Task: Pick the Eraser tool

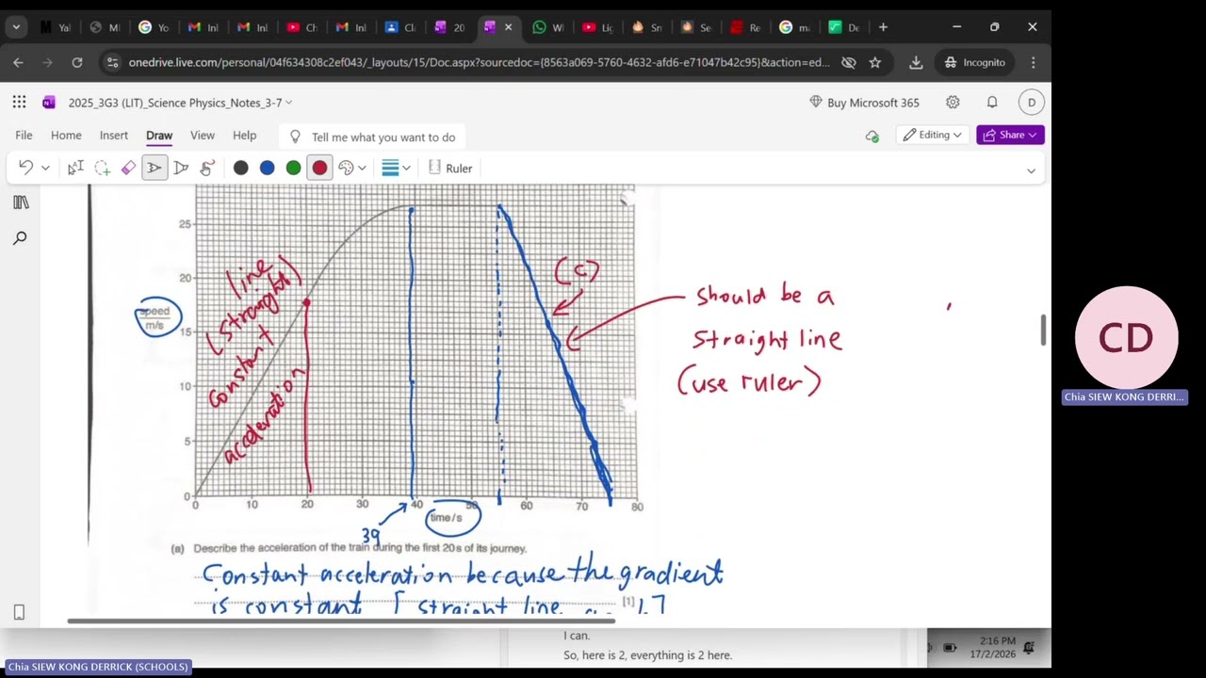Action: [x=128, y=168]
